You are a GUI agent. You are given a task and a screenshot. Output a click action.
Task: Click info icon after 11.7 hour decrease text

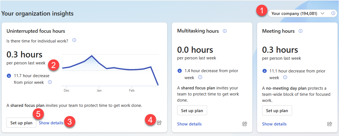point(50,82)
